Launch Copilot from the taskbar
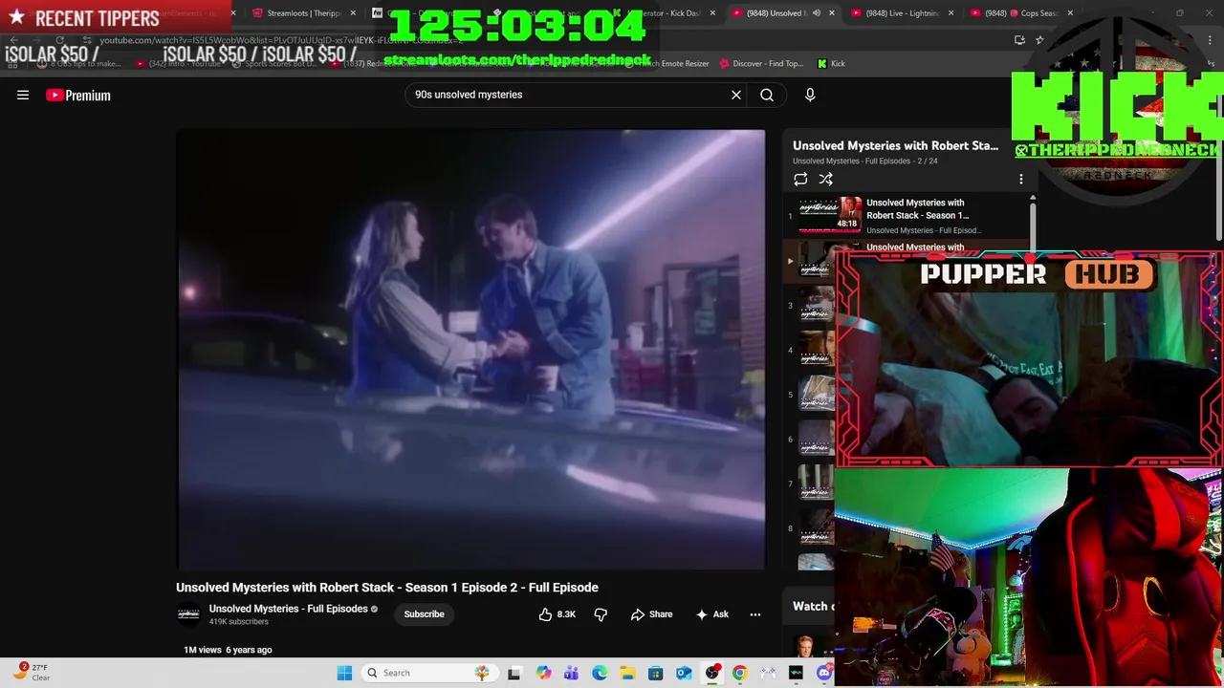The height and width of the screenshot is (688, 1224). 543,673
